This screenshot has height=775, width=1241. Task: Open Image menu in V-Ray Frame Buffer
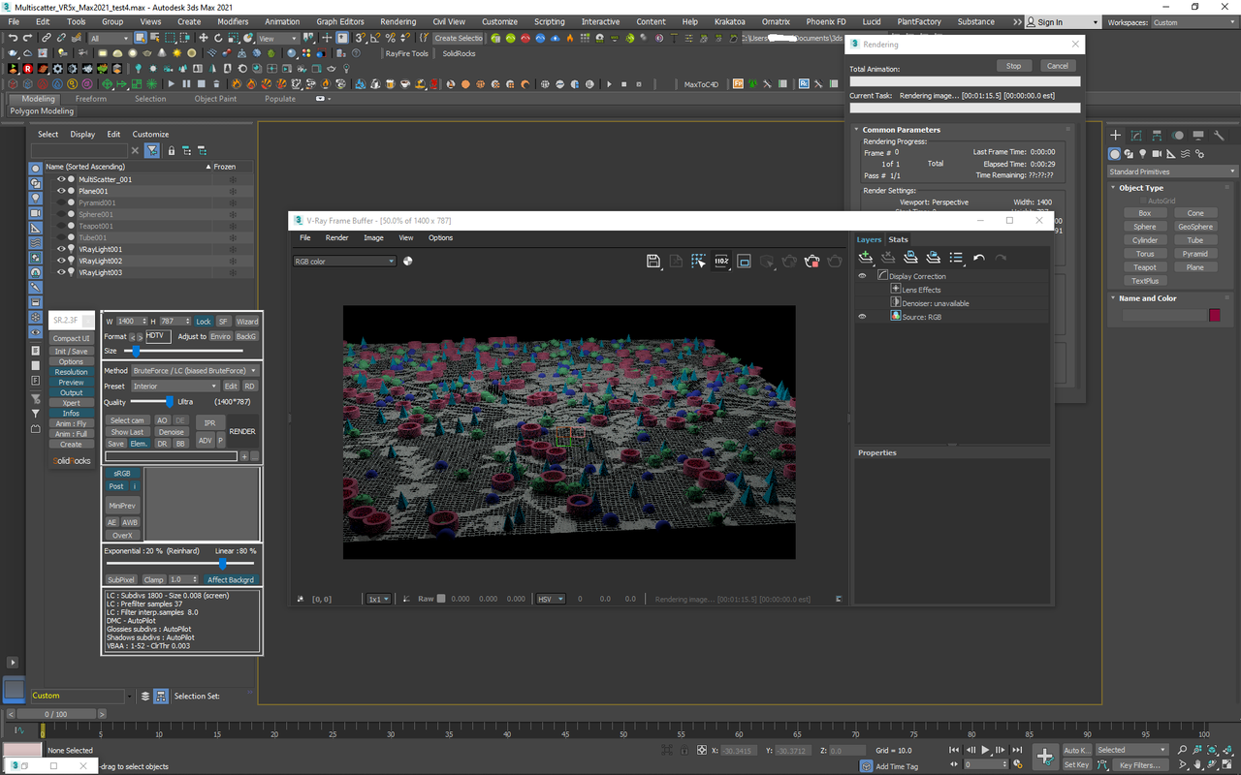[x=373, y=237]
